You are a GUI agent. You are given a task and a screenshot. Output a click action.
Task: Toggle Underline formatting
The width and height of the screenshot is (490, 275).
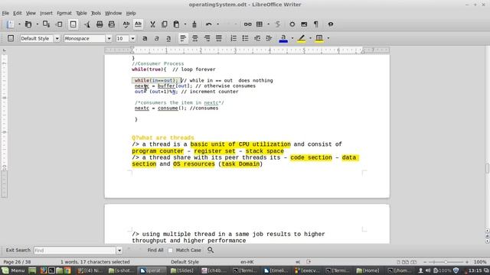pyautogui.click(x=168, y=38)
